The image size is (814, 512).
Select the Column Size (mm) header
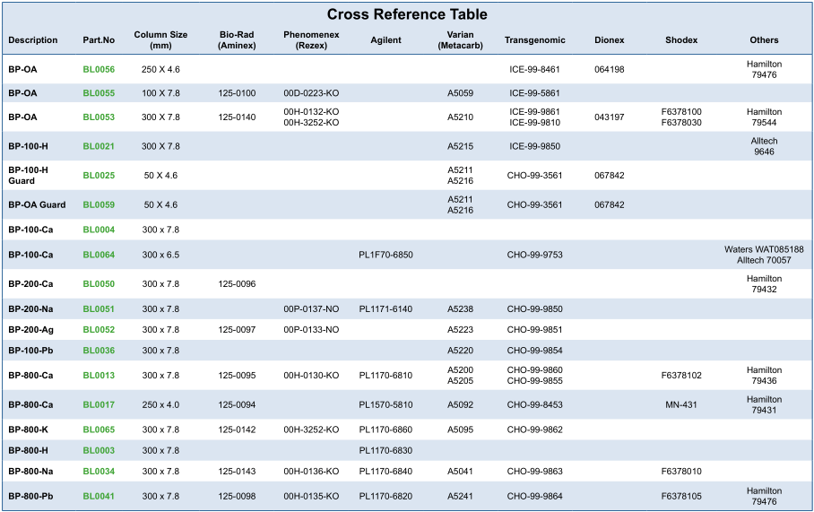(x=160, y=40)
